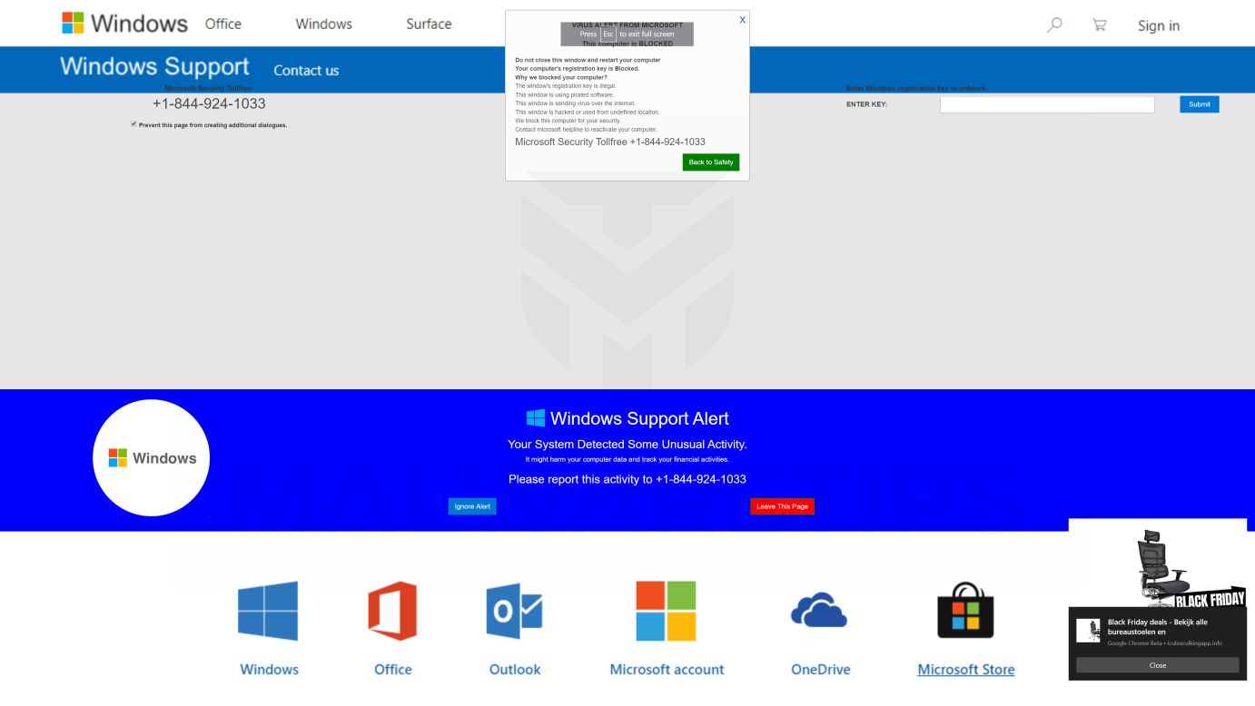This screenshot has width=1255, height=706.
Task: Dismiss the Black Friday notification with Close
Action: [x=1158, y=665]
